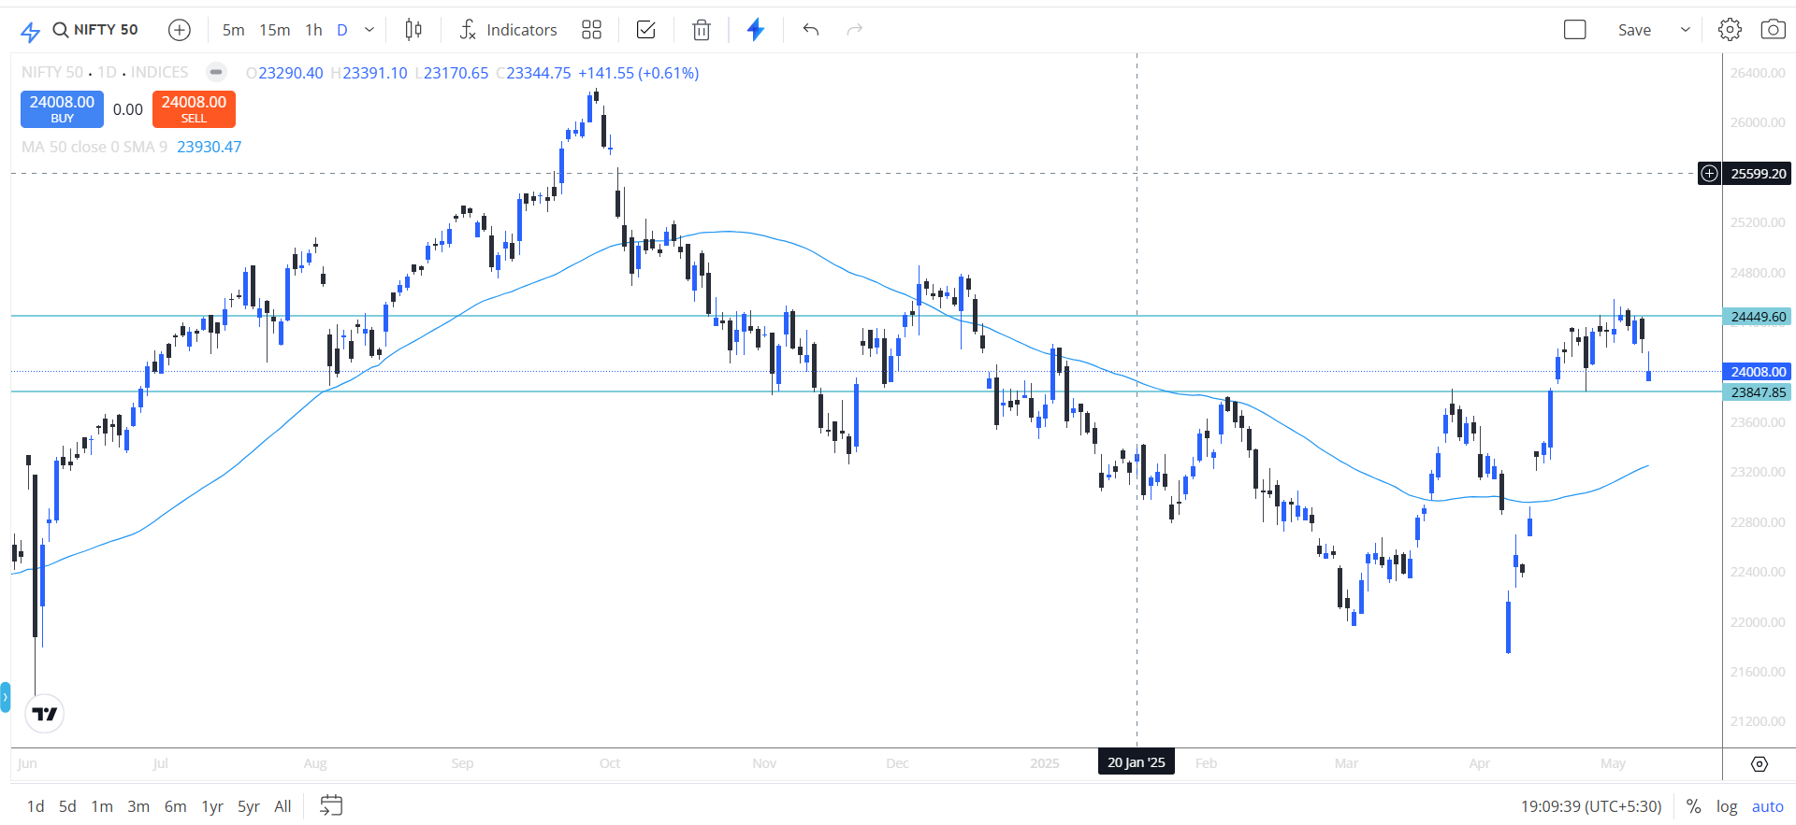The width and height of the screenshot is (1796, 825).
Task: Toggle the checkbox edit icon in toolbar
Action: 646,30
